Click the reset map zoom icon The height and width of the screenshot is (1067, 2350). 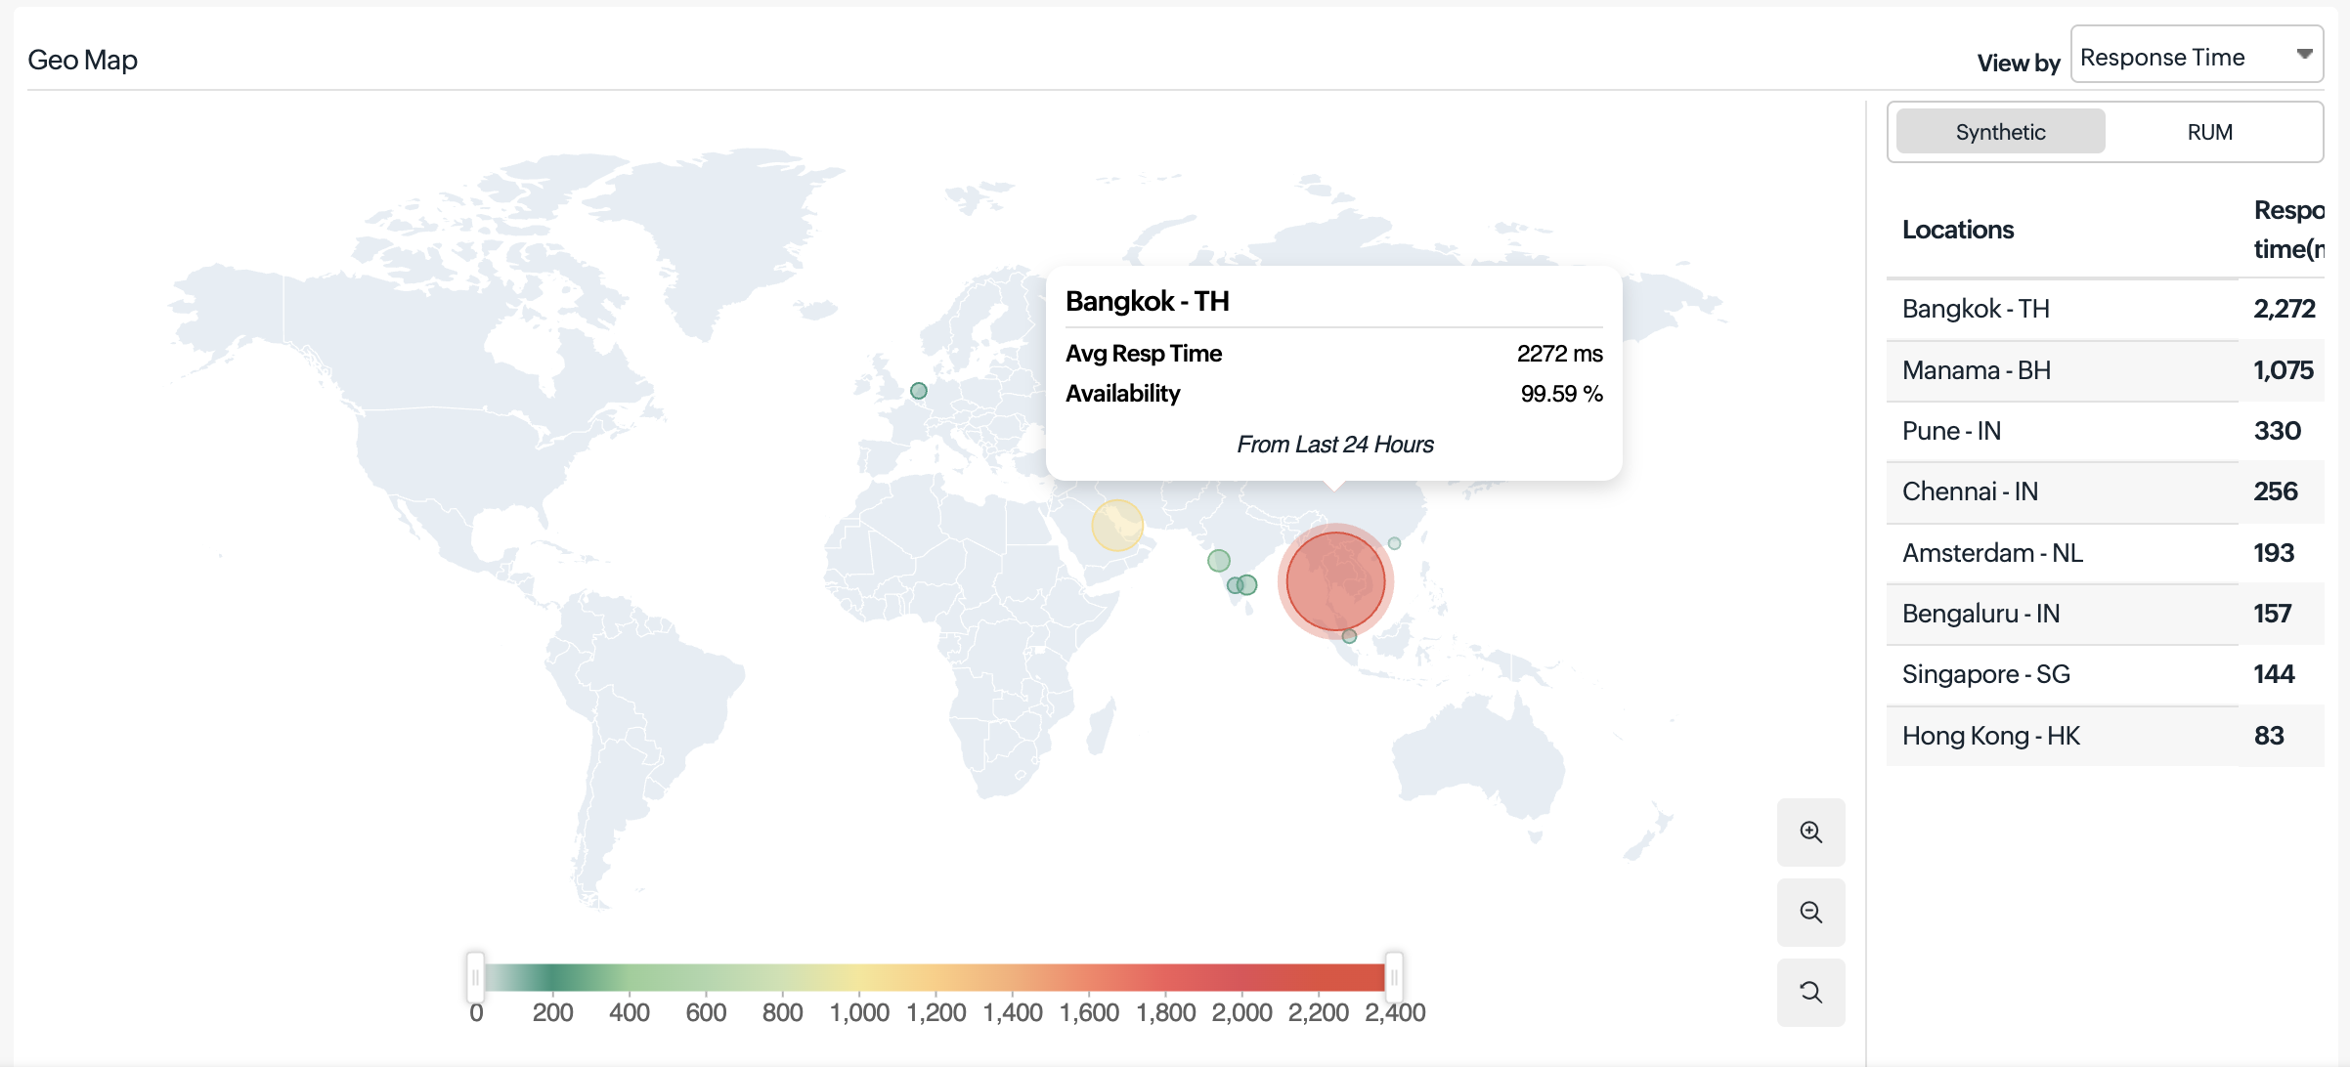[1810, 992]
